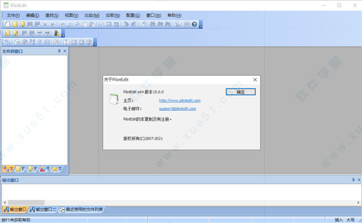The image size is (362, 223).
Task: Open the http://www.pilotedit.com homepage link
Action: (180, 100)
